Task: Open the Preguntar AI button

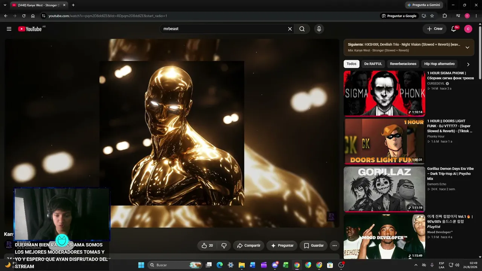Action: (x=282, y=245)
